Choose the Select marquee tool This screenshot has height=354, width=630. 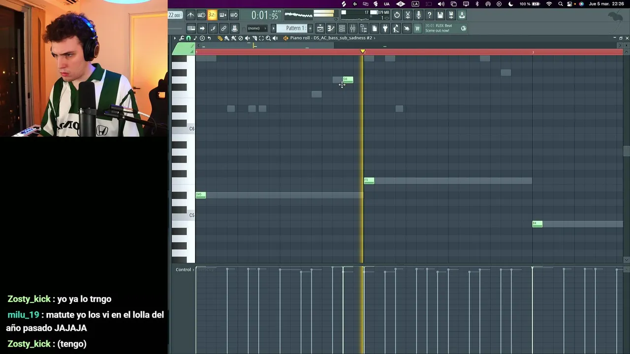pos(261,38)
